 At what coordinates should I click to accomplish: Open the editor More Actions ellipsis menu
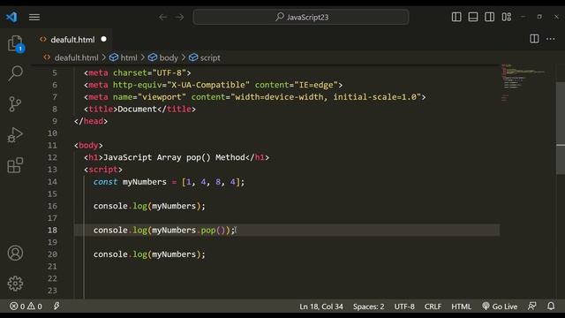551,39
